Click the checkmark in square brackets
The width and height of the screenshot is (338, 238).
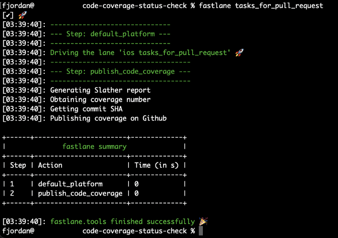coord(8,15)
